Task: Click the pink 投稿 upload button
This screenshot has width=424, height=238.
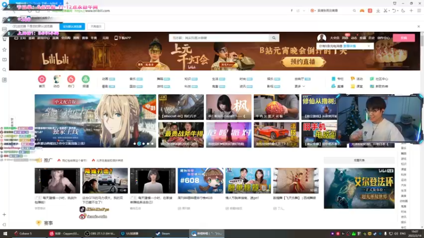Action: point(404,38)
